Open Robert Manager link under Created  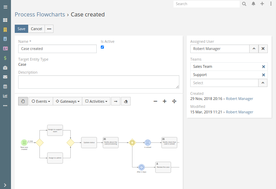(x=239, y=99)
